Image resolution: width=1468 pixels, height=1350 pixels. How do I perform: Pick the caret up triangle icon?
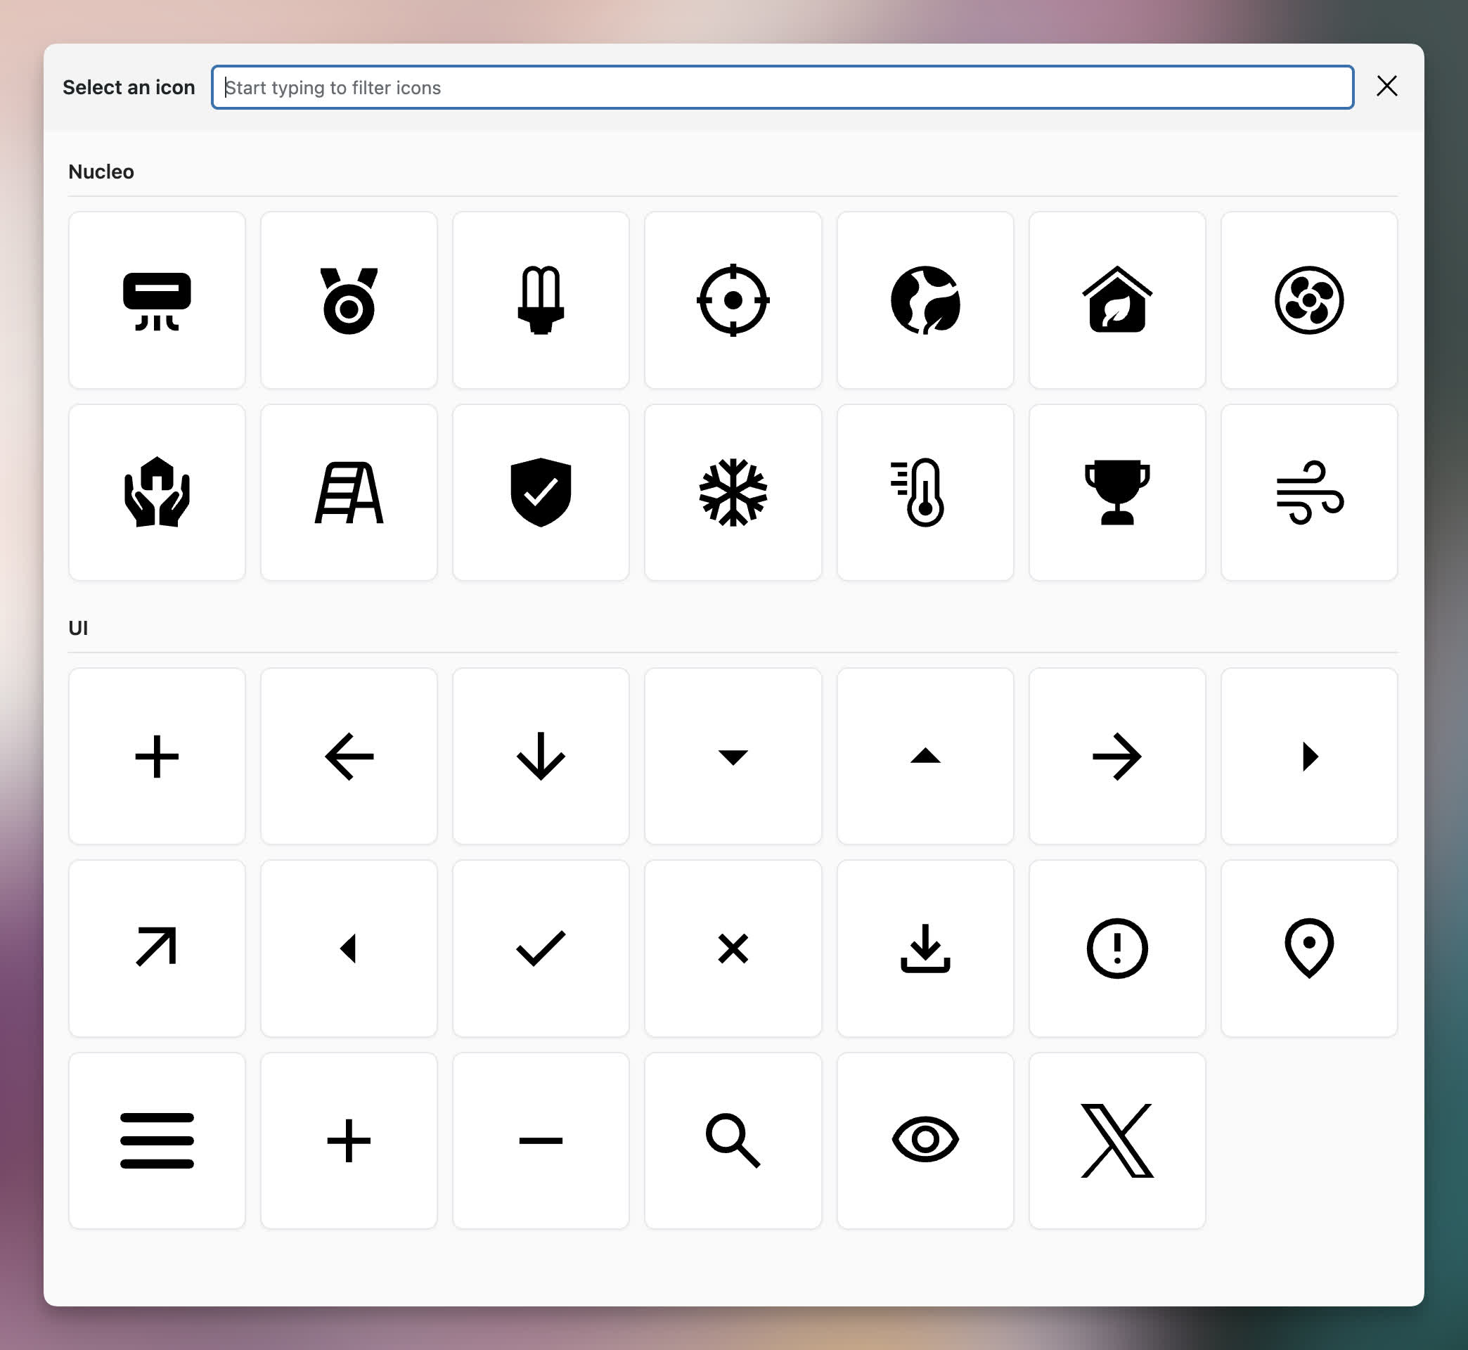tap(925, 756)
